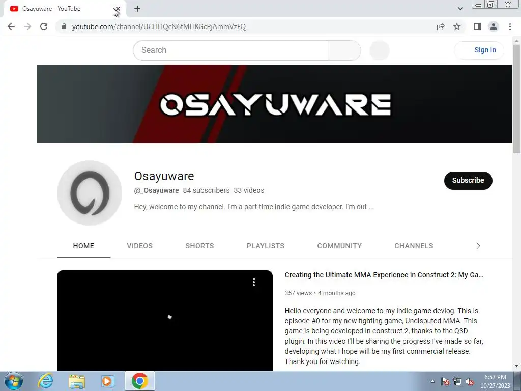Click the Show desktop strip

point(517,381)
